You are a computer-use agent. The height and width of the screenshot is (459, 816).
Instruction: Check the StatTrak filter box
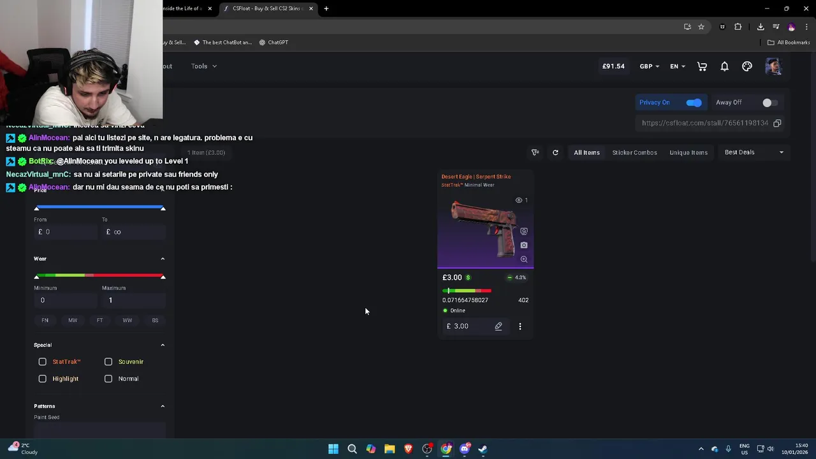pyautogui.click(x=43, y=361)
